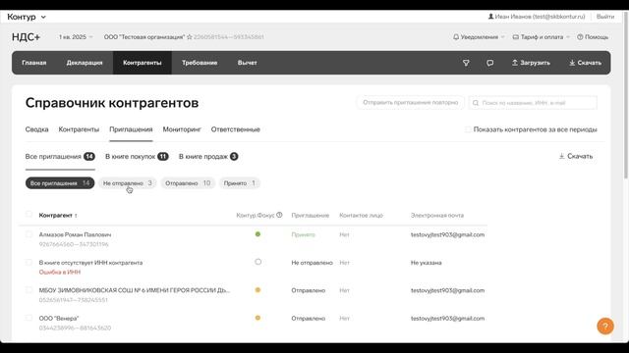This screenshot has width=629, height=353.
Task: Click the orange help question button
Action: (x=605, y=327)
